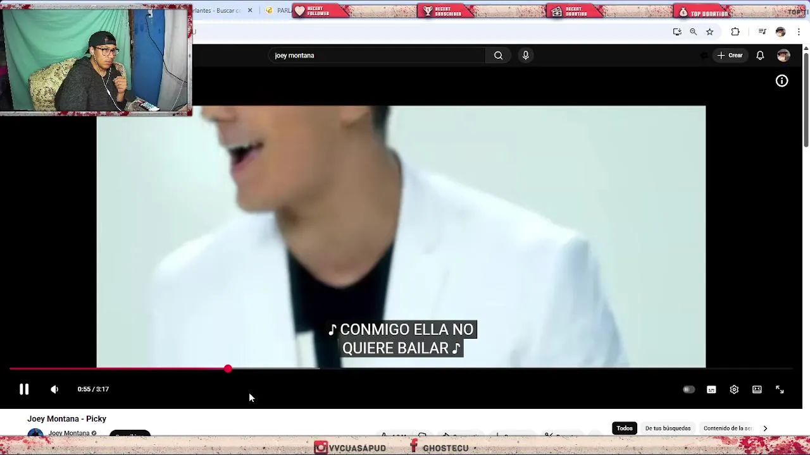Open Chrome media controls icon

click(x=763, y=32)
